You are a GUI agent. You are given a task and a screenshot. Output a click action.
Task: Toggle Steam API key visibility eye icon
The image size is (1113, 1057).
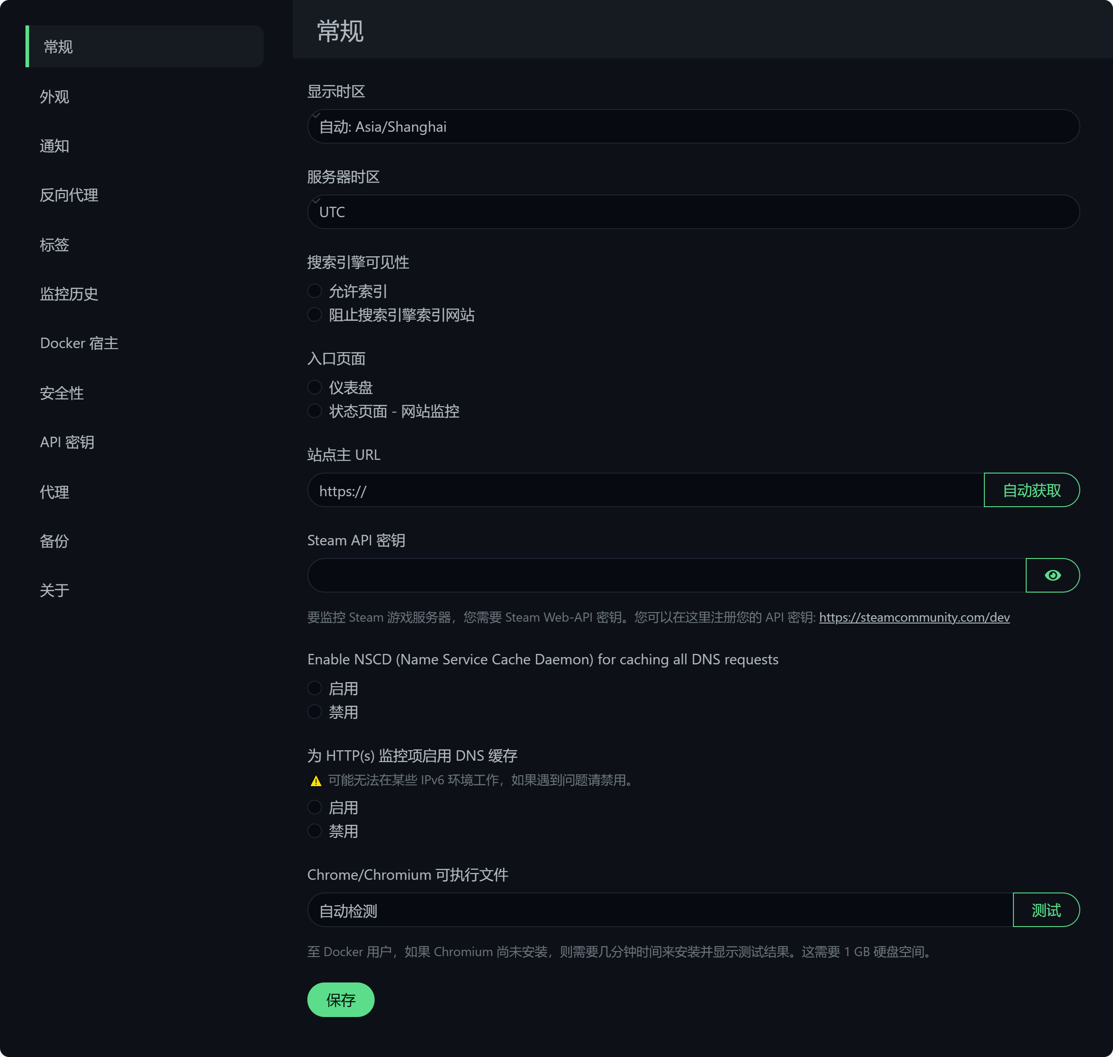[x=1052, y=575]
